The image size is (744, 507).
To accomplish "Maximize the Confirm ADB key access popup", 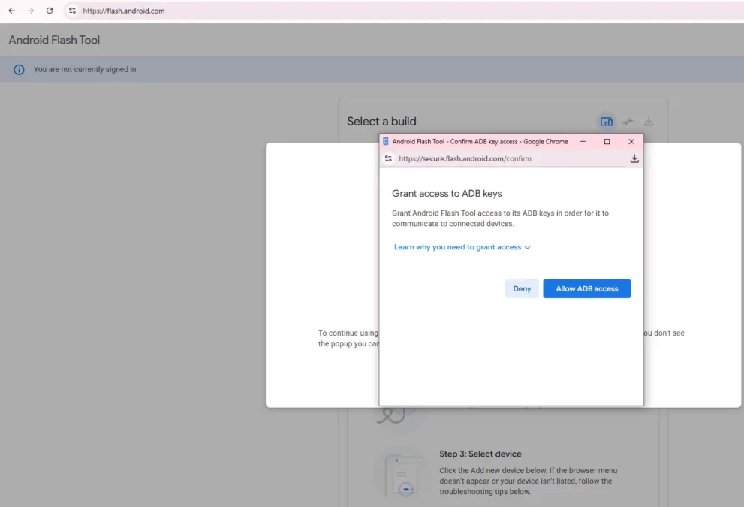I will point(607,141).
